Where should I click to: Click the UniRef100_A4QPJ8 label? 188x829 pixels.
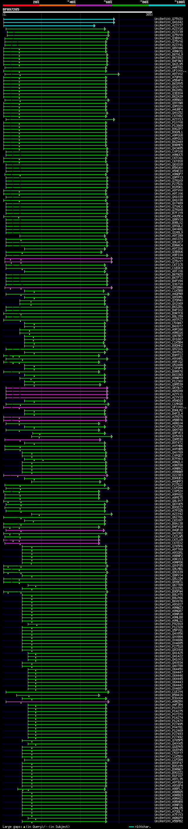[169, 530]
